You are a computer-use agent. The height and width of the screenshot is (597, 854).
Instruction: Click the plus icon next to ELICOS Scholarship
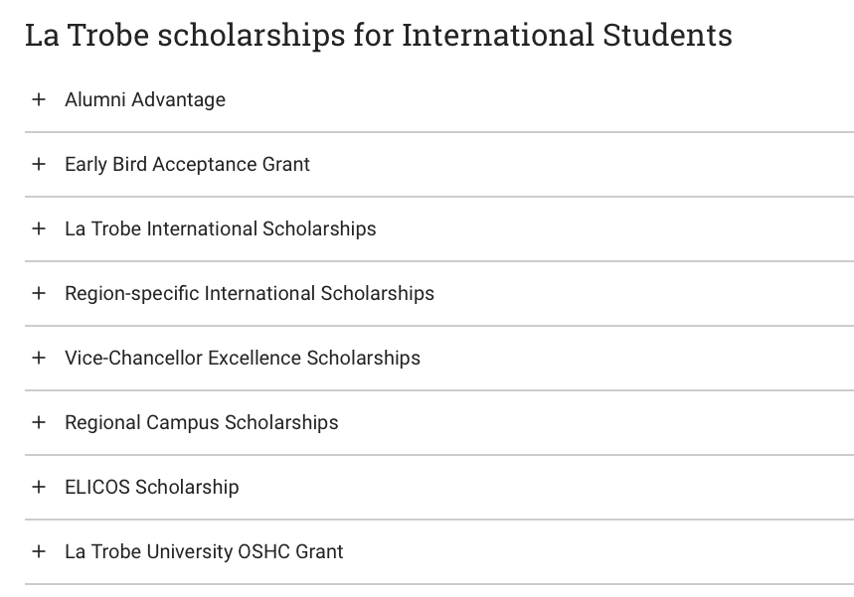39,487
